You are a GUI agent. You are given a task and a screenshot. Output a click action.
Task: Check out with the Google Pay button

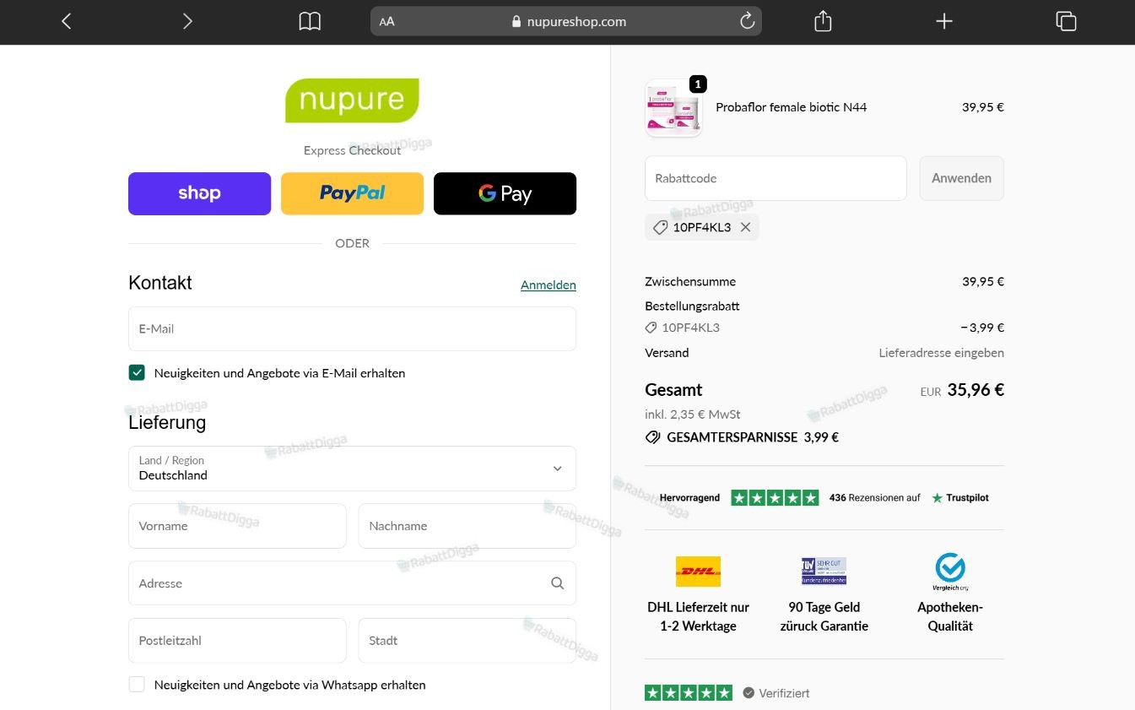[505, 193]
